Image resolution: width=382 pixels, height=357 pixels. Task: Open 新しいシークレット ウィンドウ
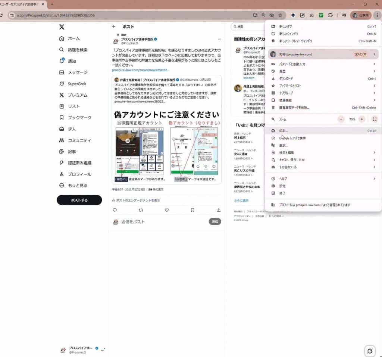(x=323, y=41)
